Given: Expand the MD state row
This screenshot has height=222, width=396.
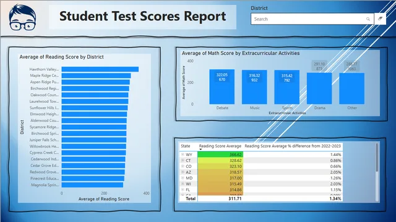Looking at the screenshot, I should pyautogui.click(x=183, y=178).
